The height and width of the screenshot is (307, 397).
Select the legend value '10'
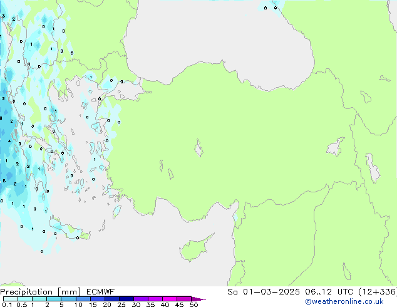(78, 304)
